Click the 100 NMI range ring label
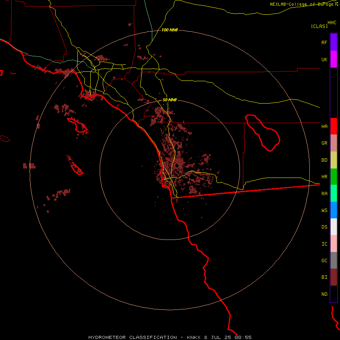Image resolution: width=340 pixels, height=340 pixels. tap(170, 30)
